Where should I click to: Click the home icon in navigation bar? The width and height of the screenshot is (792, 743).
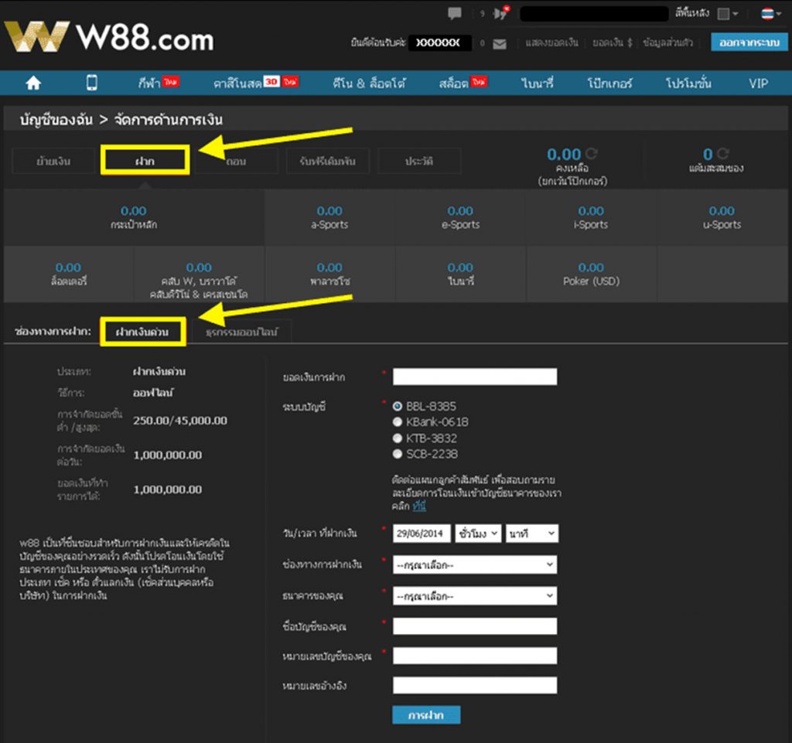(x=32, y=83)
